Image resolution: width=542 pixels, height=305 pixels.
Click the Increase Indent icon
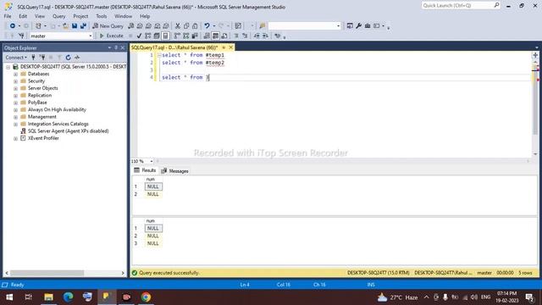265,36
